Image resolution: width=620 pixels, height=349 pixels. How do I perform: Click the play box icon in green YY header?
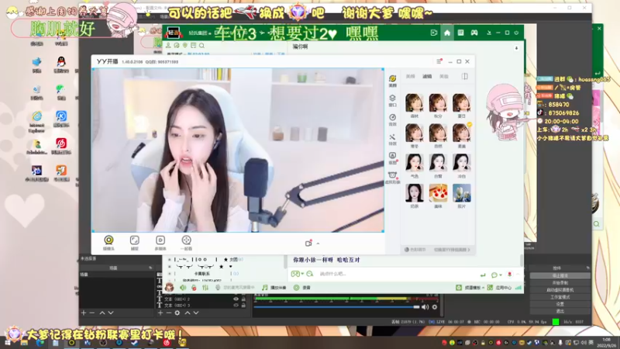(x=434, y=33)
